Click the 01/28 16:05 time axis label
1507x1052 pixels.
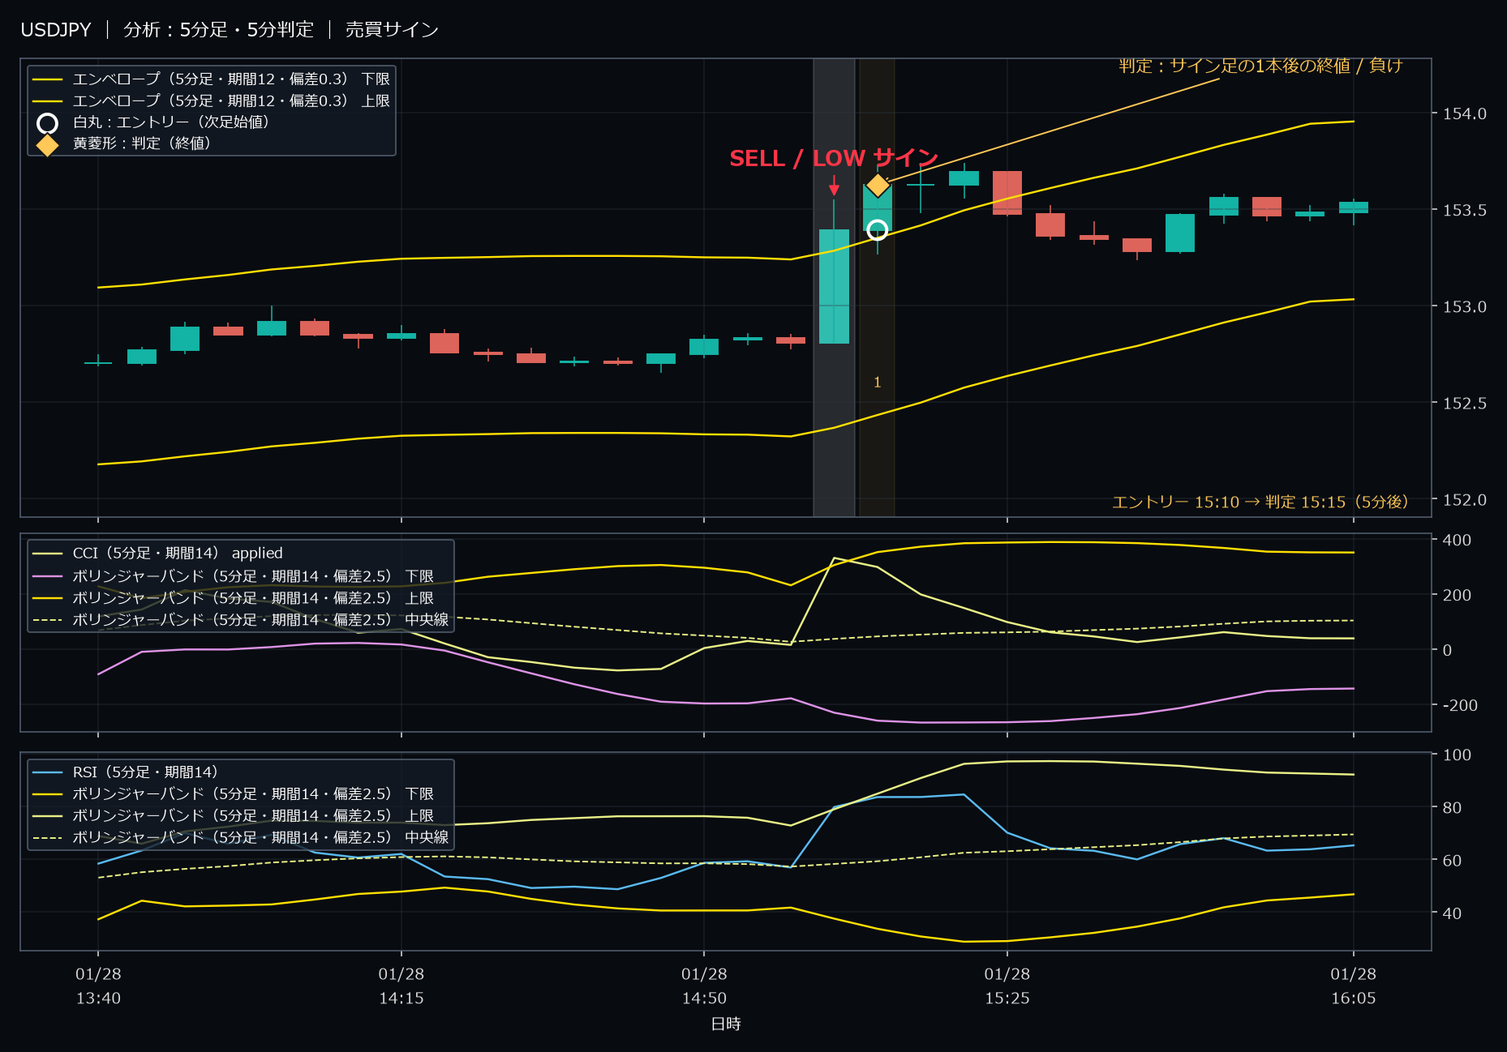pos(1354,986)
